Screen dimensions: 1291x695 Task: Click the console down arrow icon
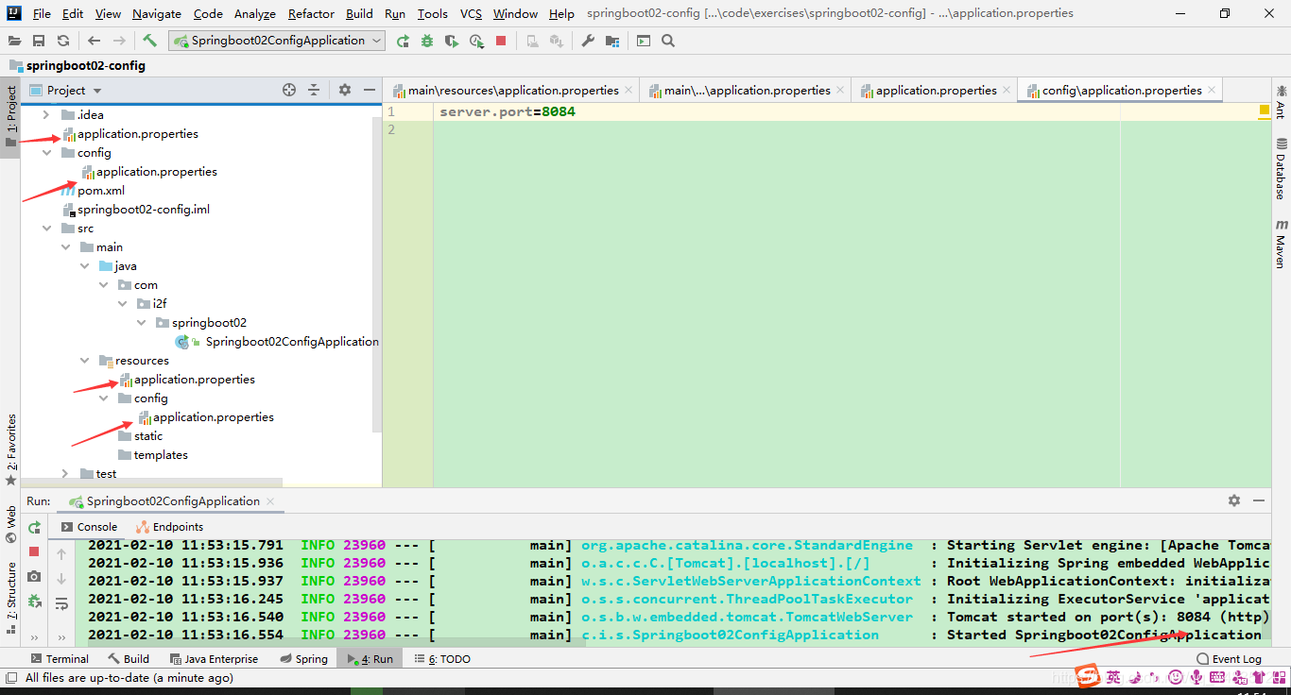pos(61,579)
